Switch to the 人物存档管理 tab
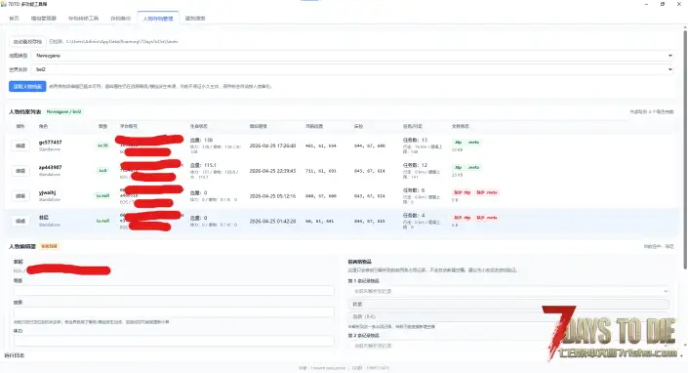The image size is (688, 373). click(158, 19)
